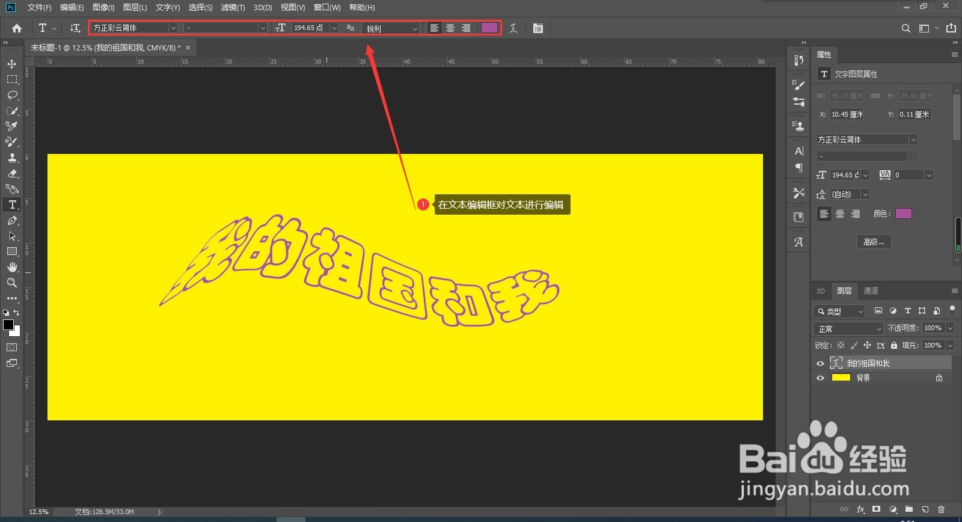The height and width of the screenshot is (522, 962).
Task: Toggle the Character and Paragraph panels button
Action: coord(538,28)
